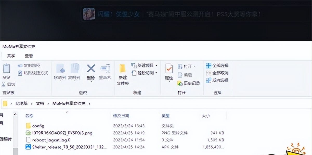Click the 241 KB size cell
312x155 pixels.
pos(217,133)
